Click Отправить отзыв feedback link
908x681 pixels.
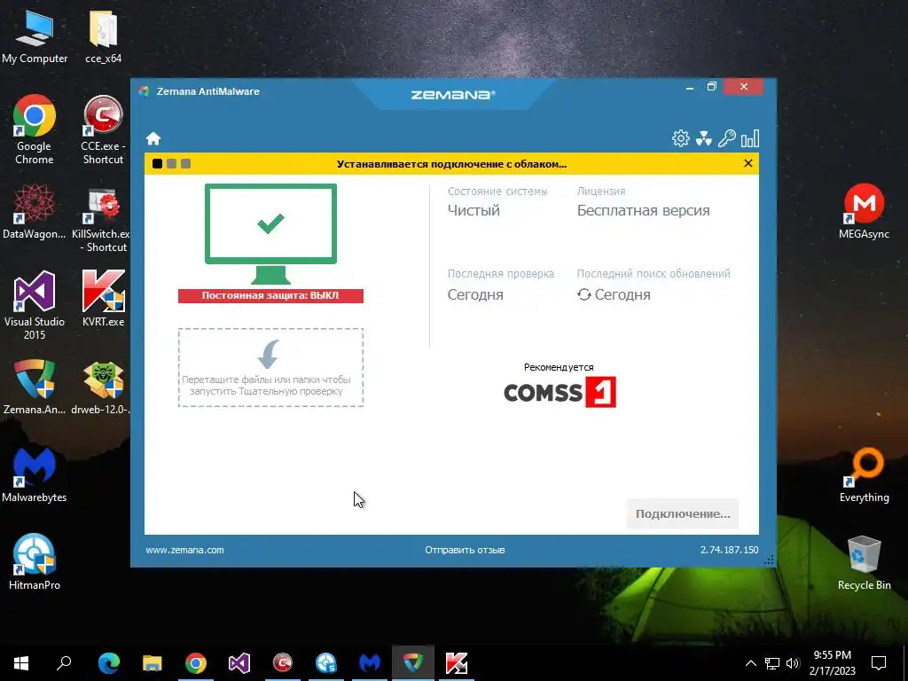(465, 550)
